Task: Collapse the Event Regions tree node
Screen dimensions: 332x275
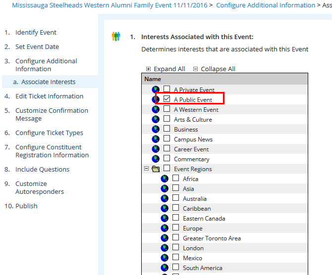Action: coord(146,169)
